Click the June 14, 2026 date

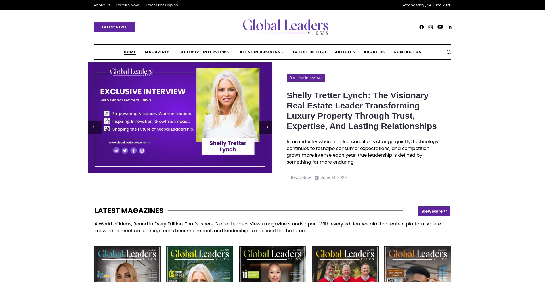point(334,177)
